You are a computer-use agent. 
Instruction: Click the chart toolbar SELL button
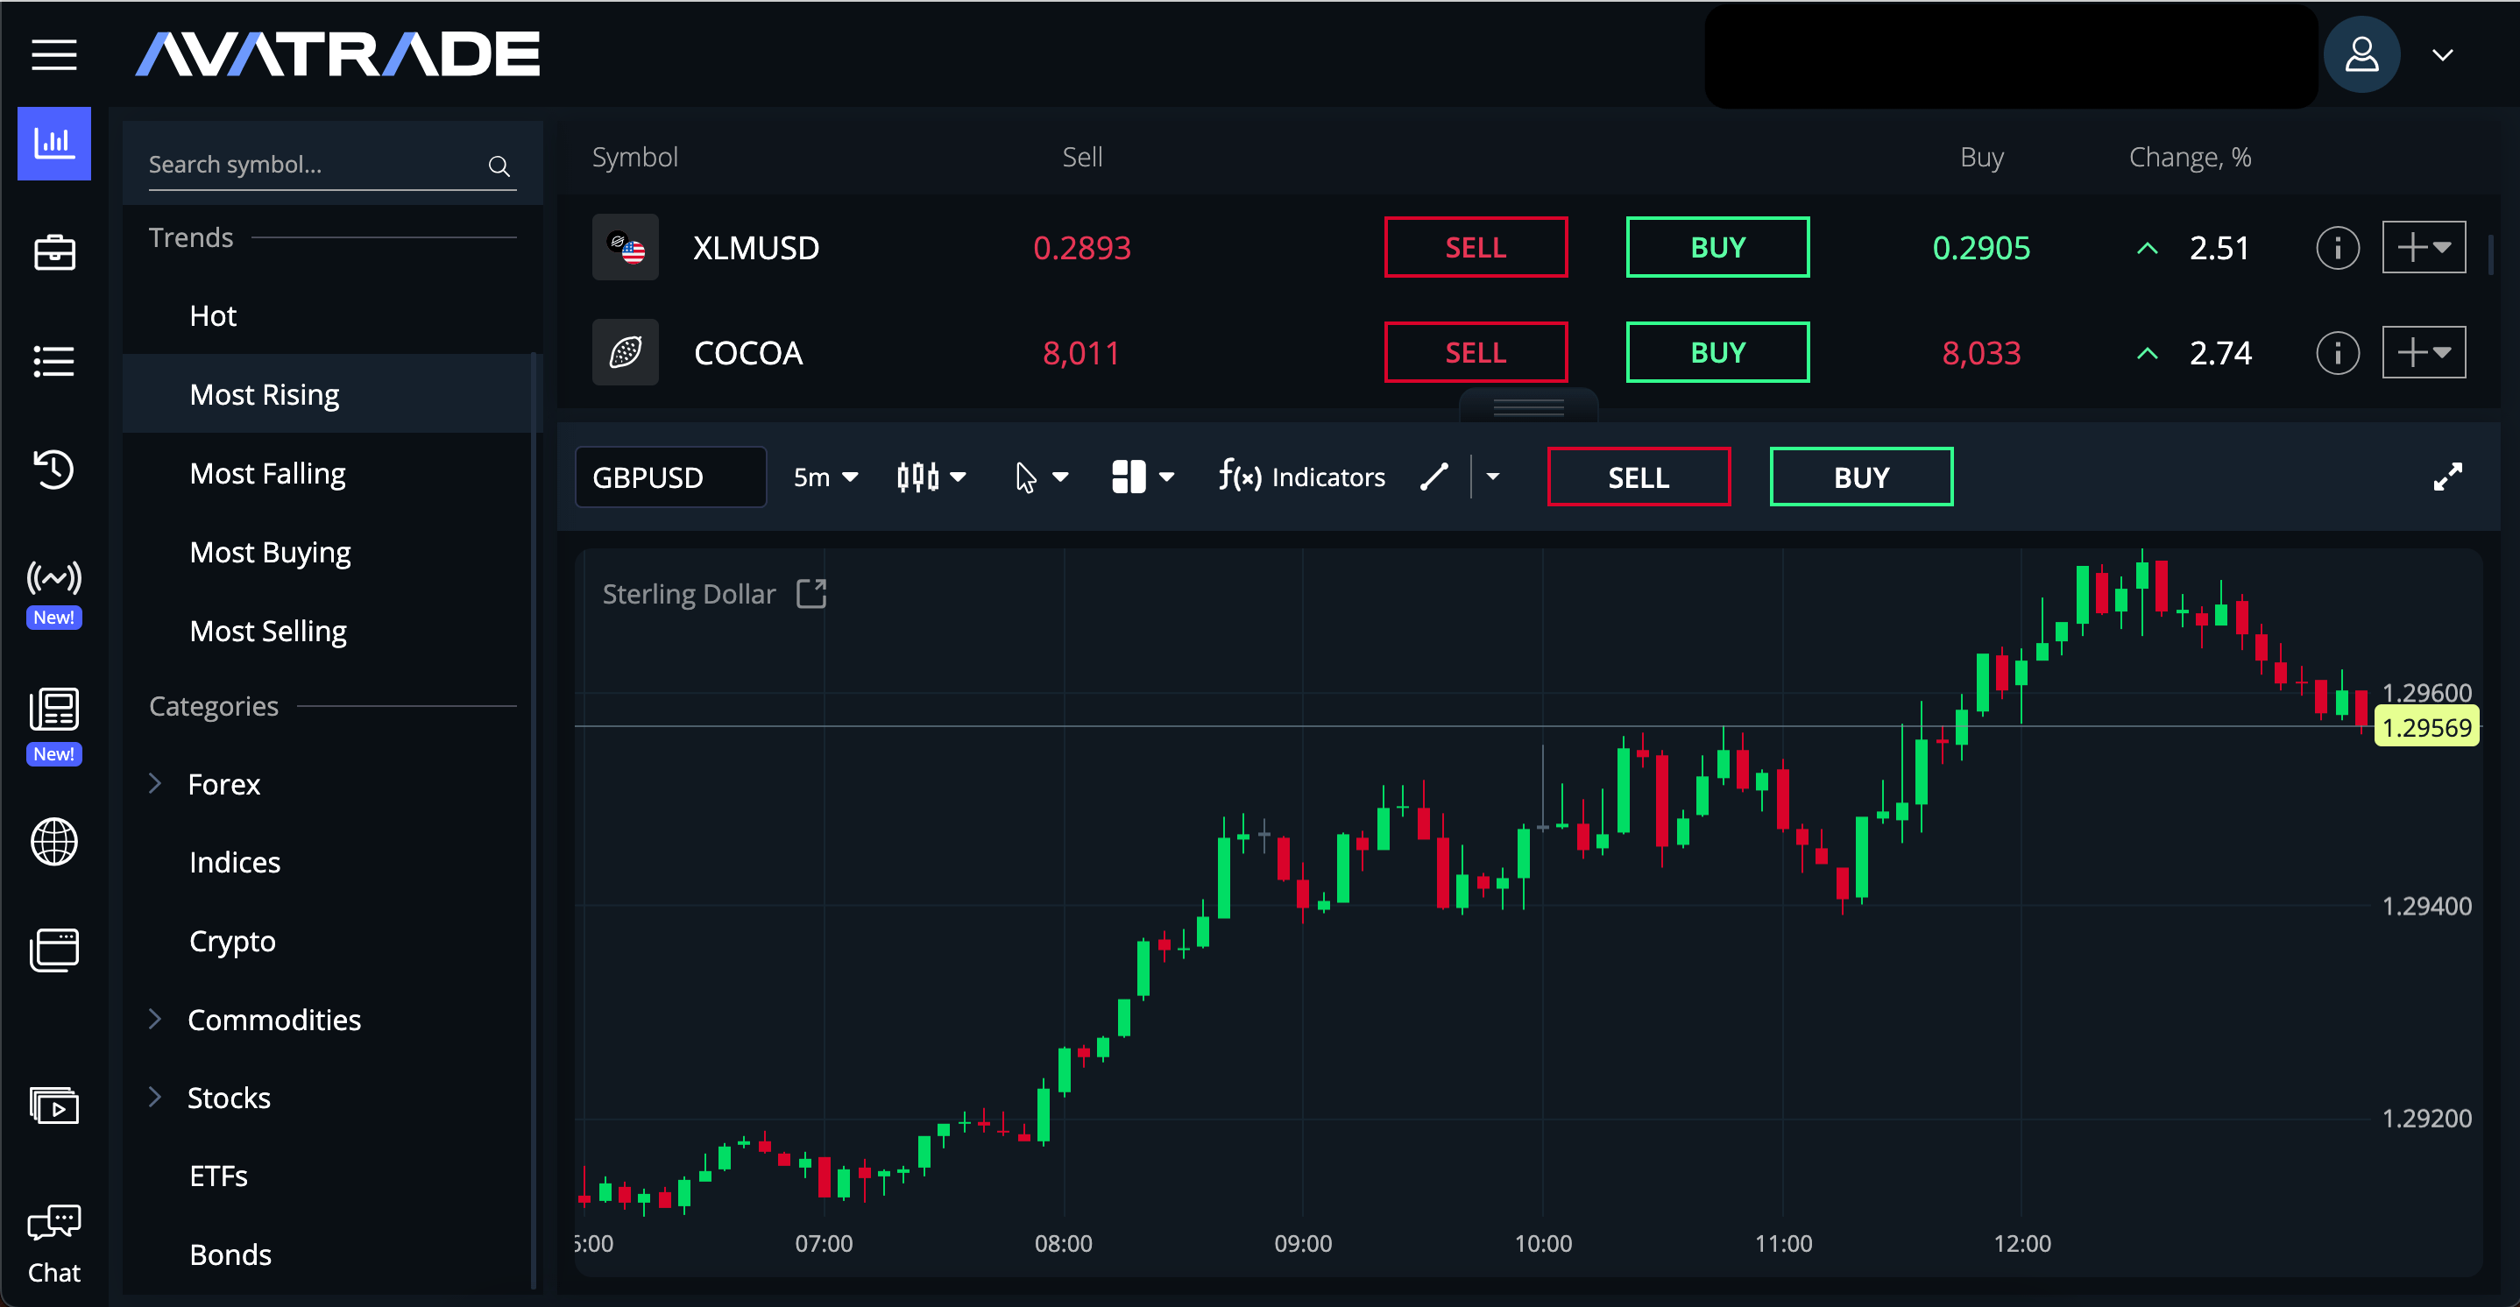(x=1639, y=477)
